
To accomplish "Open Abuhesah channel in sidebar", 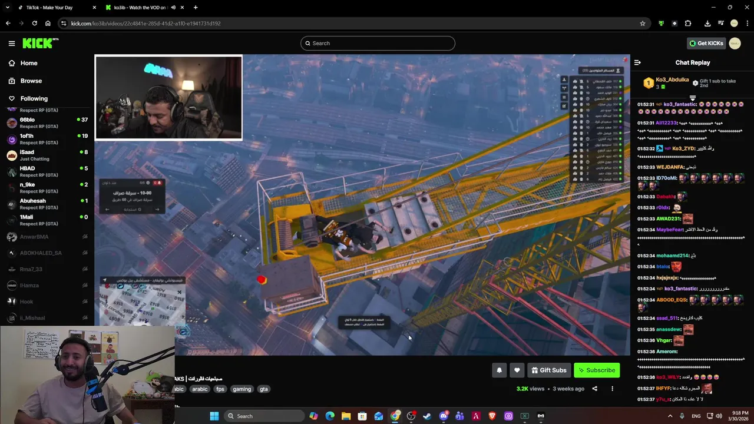I will [x=47, y=204].
